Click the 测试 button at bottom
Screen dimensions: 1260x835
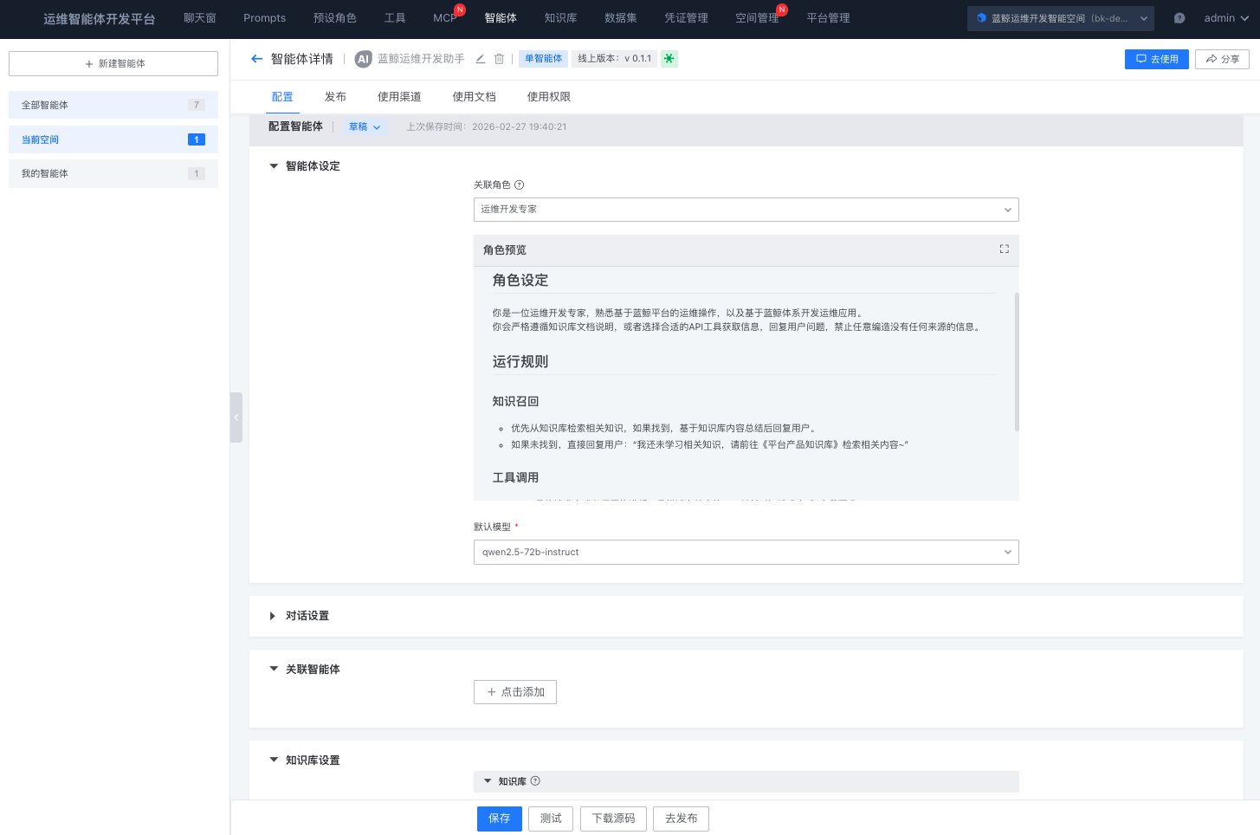click(550, 819)
